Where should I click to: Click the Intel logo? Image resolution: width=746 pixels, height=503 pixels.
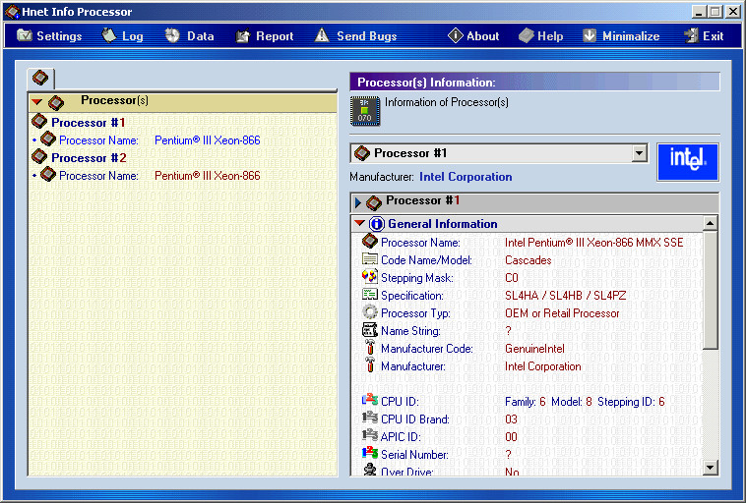pos(688,162)
